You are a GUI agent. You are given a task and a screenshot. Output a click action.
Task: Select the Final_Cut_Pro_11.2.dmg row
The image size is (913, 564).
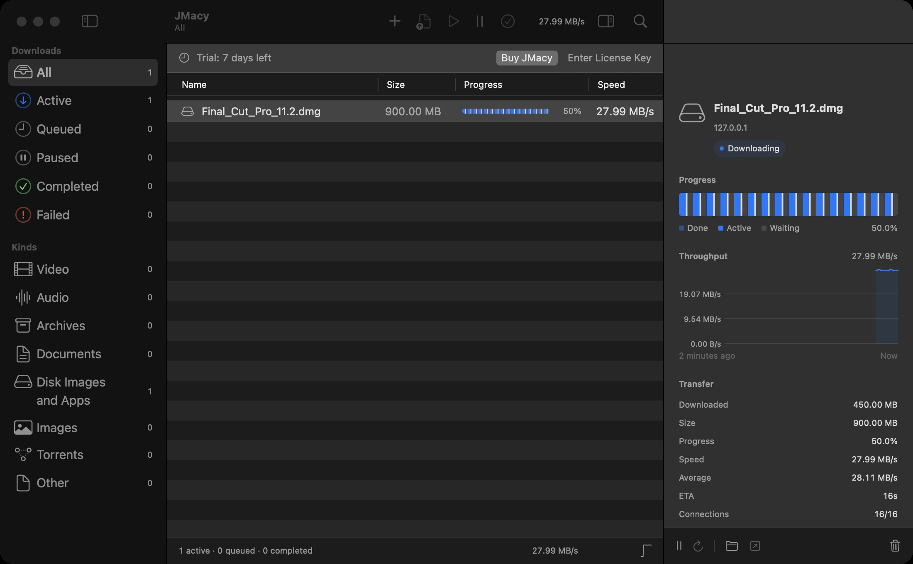click(415, 111)
